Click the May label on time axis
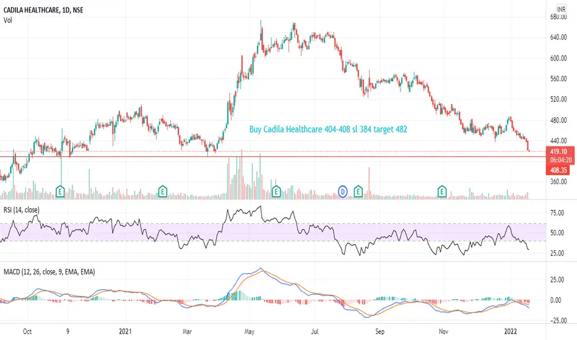Screen dimensions: 577x340 (249, 331)
